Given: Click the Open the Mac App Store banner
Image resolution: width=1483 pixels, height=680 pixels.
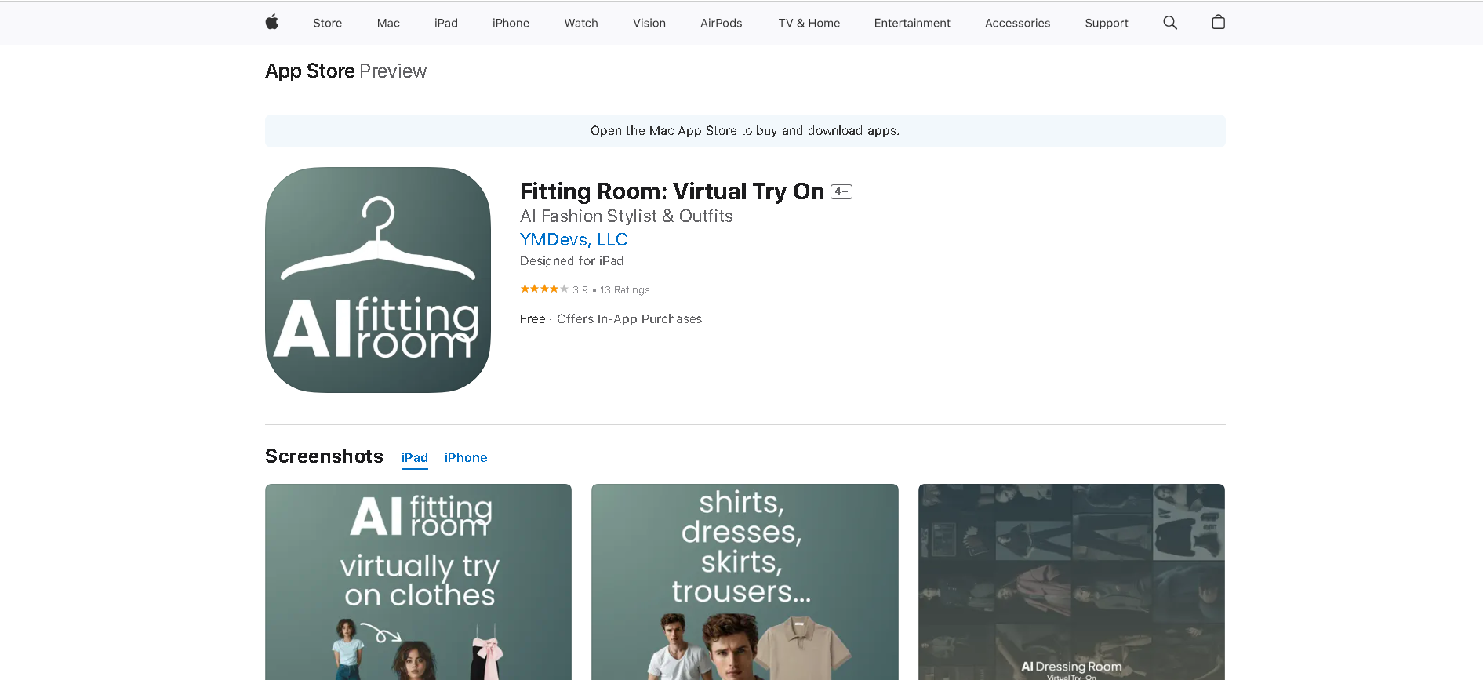Looking at the screenshot, I should click(745, 131).
